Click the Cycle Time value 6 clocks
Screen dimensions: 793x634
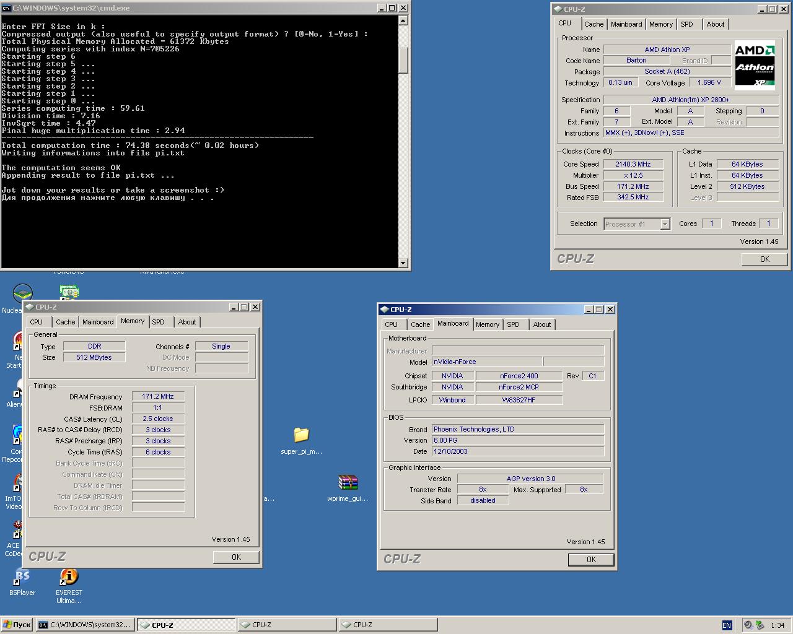pyautogui.click(x=158, y=452)
